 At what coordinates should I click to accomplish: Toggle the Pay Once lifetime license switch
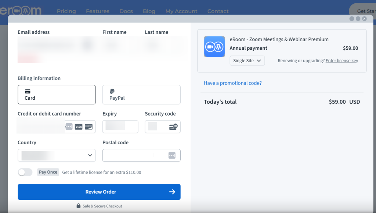click(25, 172)
